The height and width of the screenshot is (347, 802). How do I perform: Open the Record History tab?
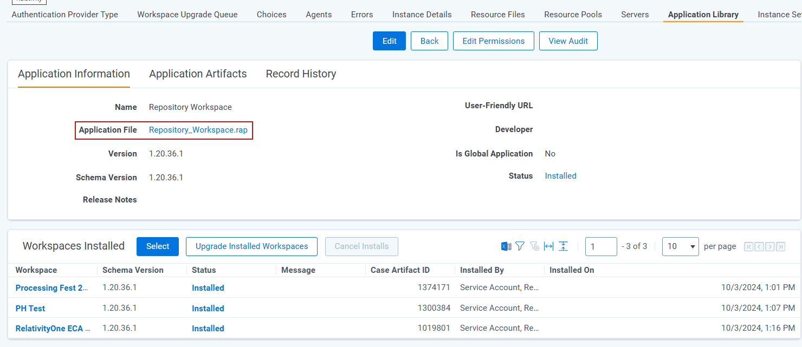tap(301, 74)
